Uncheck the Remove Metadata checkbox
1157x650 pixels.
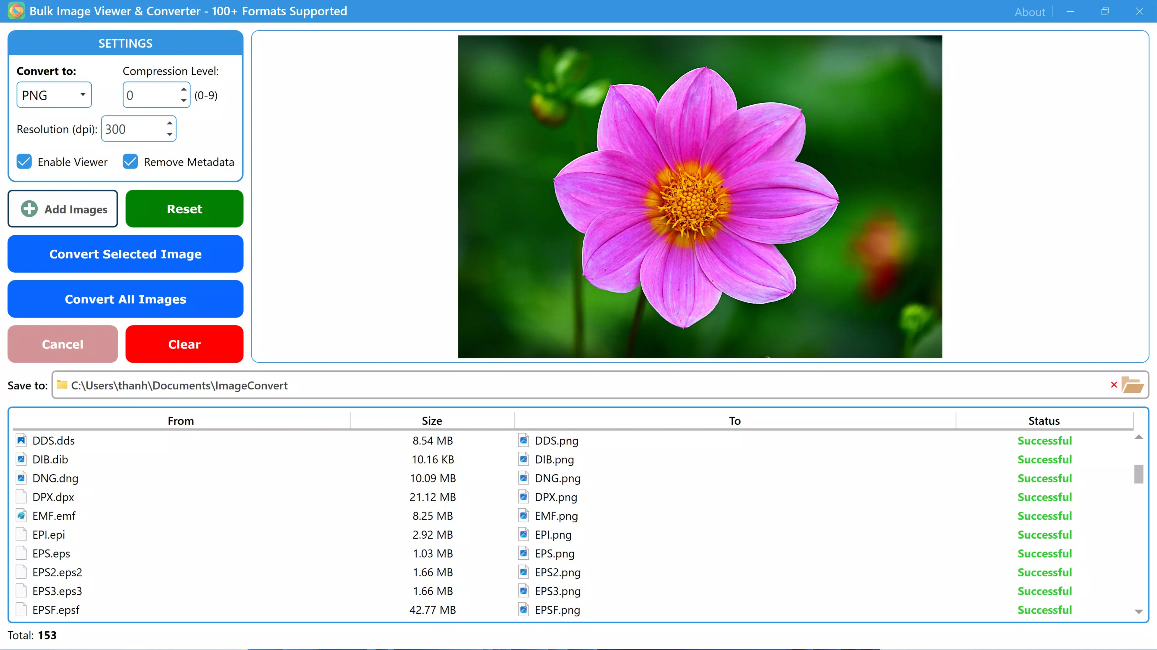click(130, 162)
